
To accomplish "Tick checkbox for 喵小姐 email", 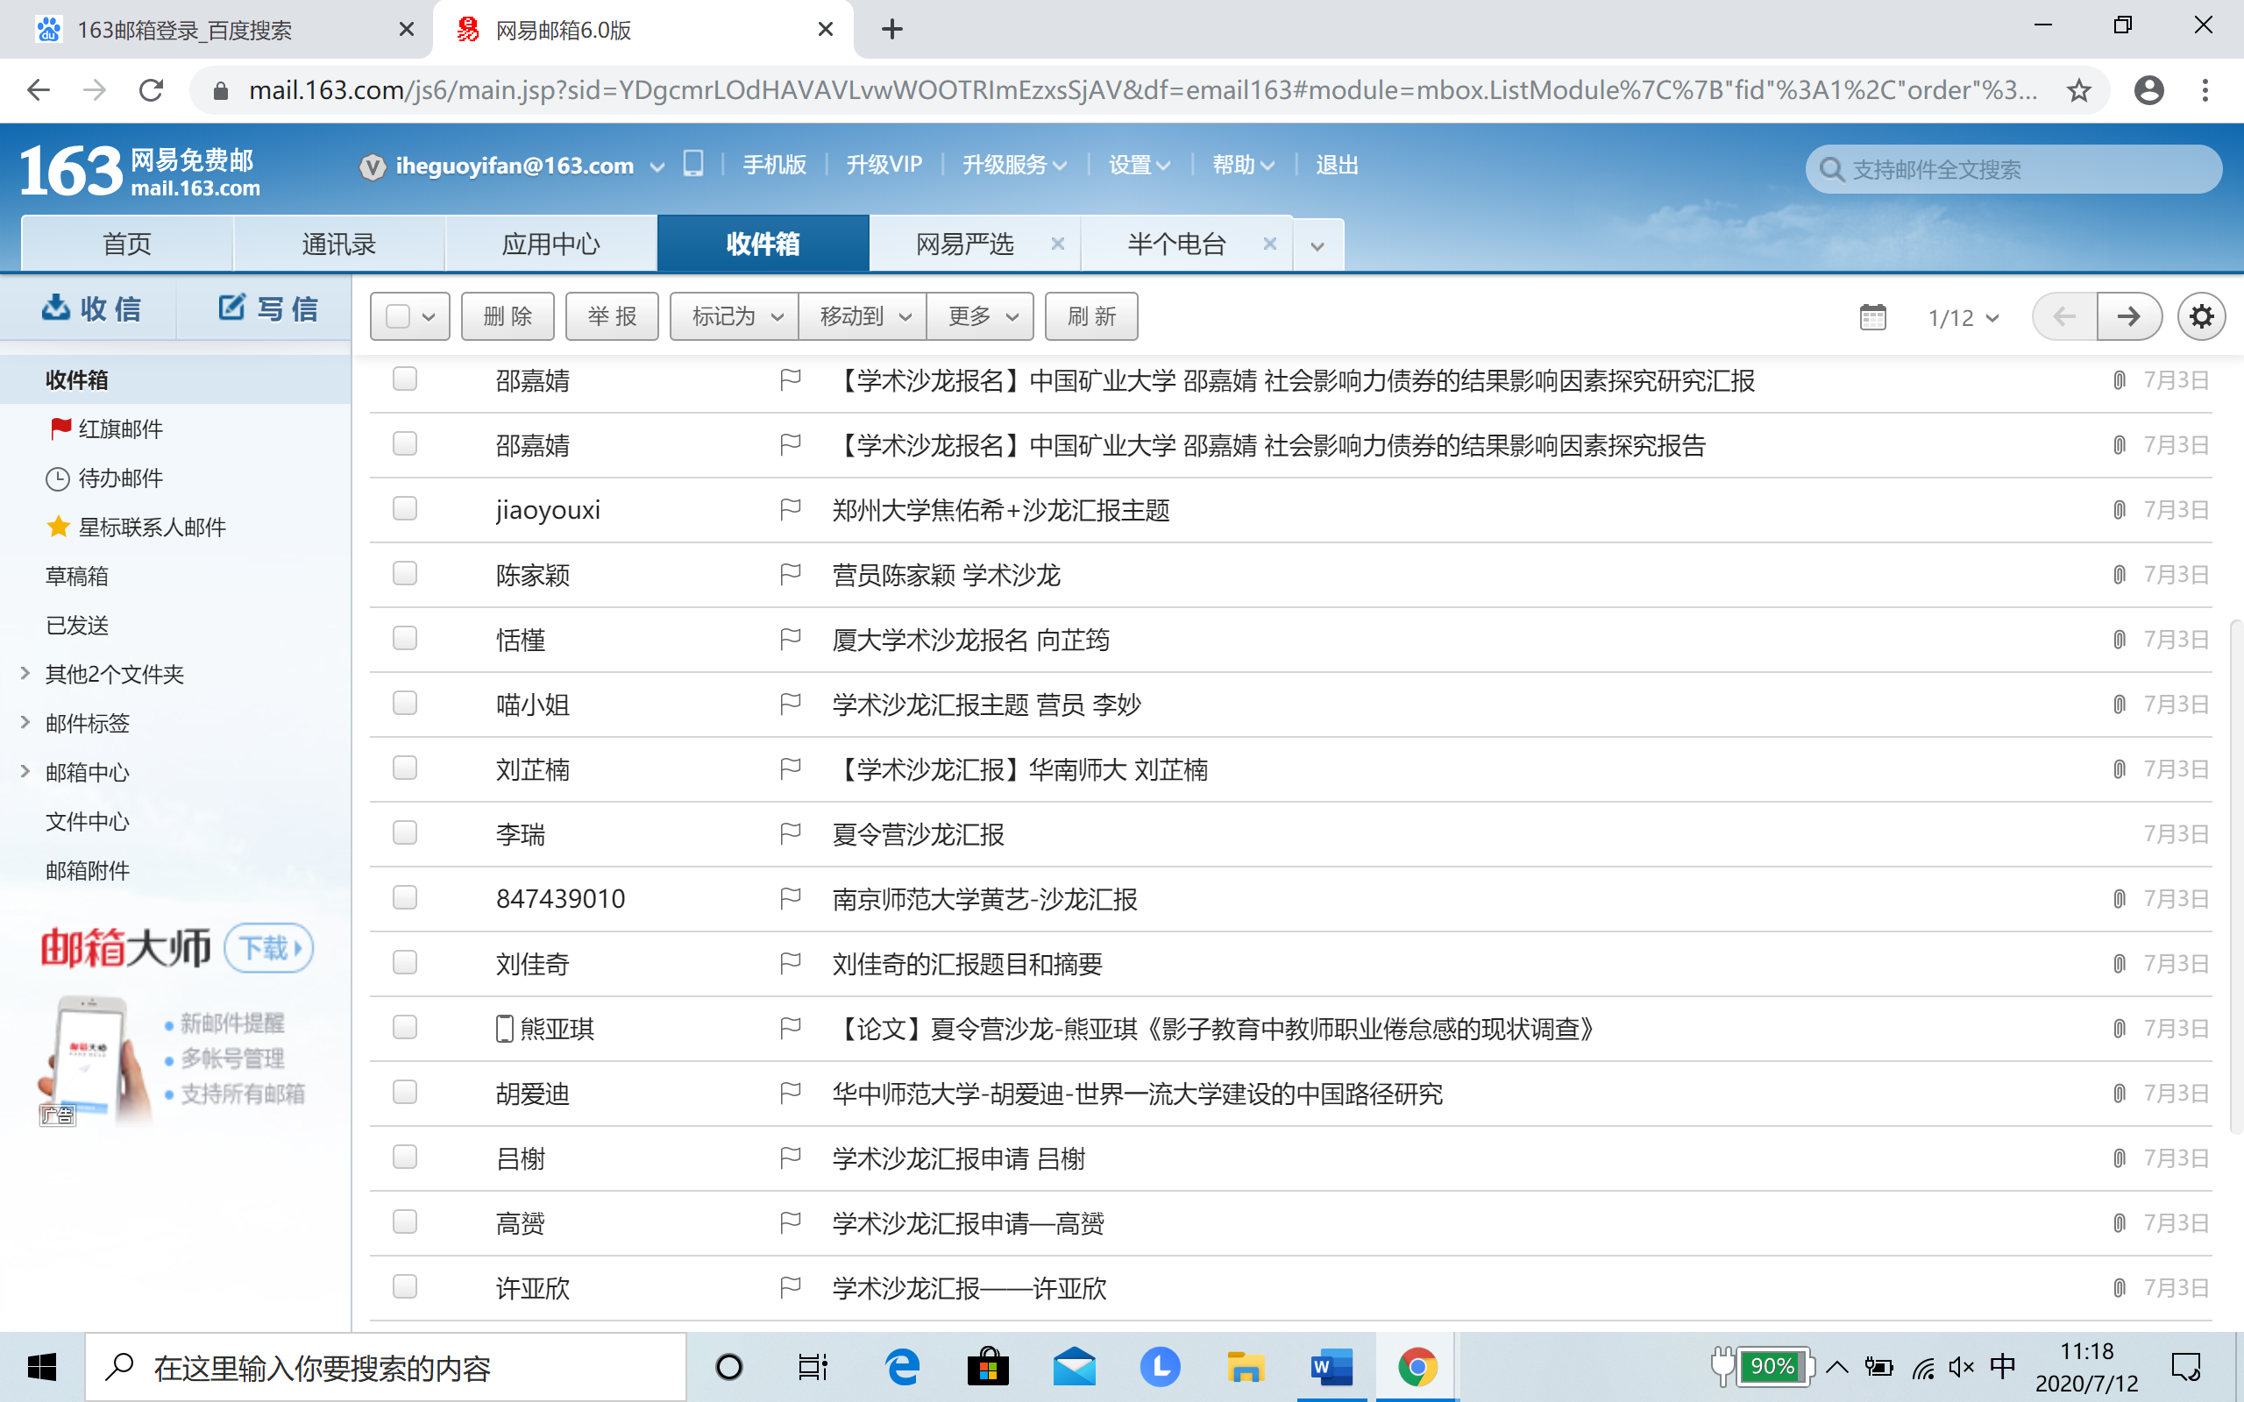I will pos(404,704).
